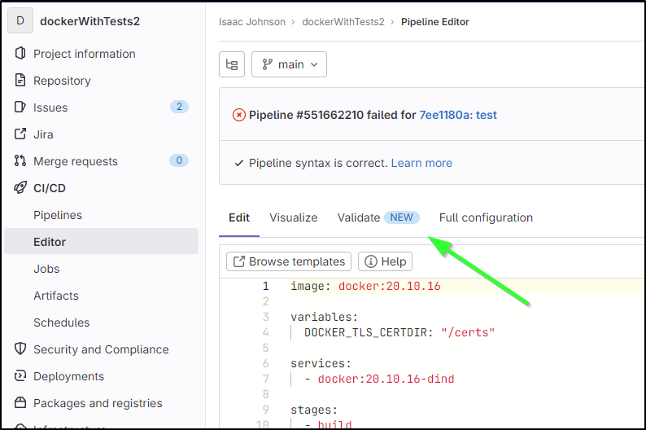Click the Issues count badge 2
Screen dimensions: 646x430
click(179, 107)
